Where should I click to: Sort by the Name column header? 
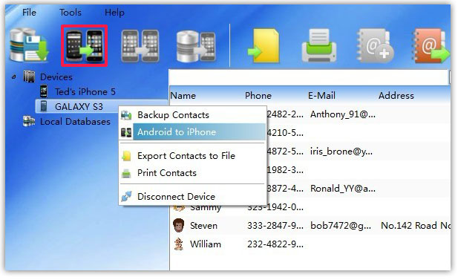tap(183, 96)
